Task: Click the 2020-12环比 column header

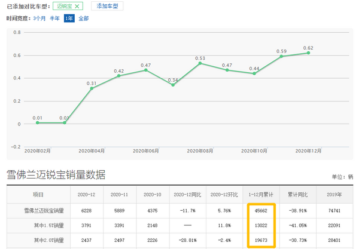Action: pos(224,195)
